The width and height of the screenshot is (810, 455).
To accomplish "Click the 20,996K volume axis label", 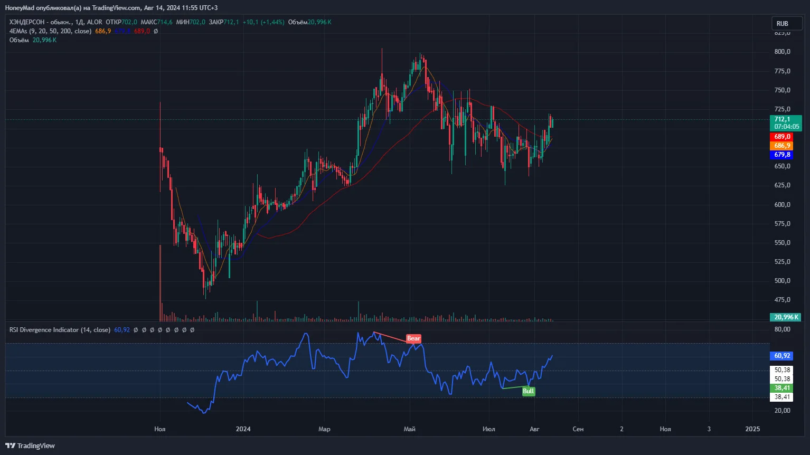I will tap(786, 317).
